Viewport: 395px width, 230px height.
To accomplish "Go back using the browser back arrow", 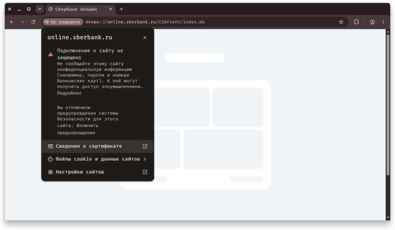I will (12, 22).
